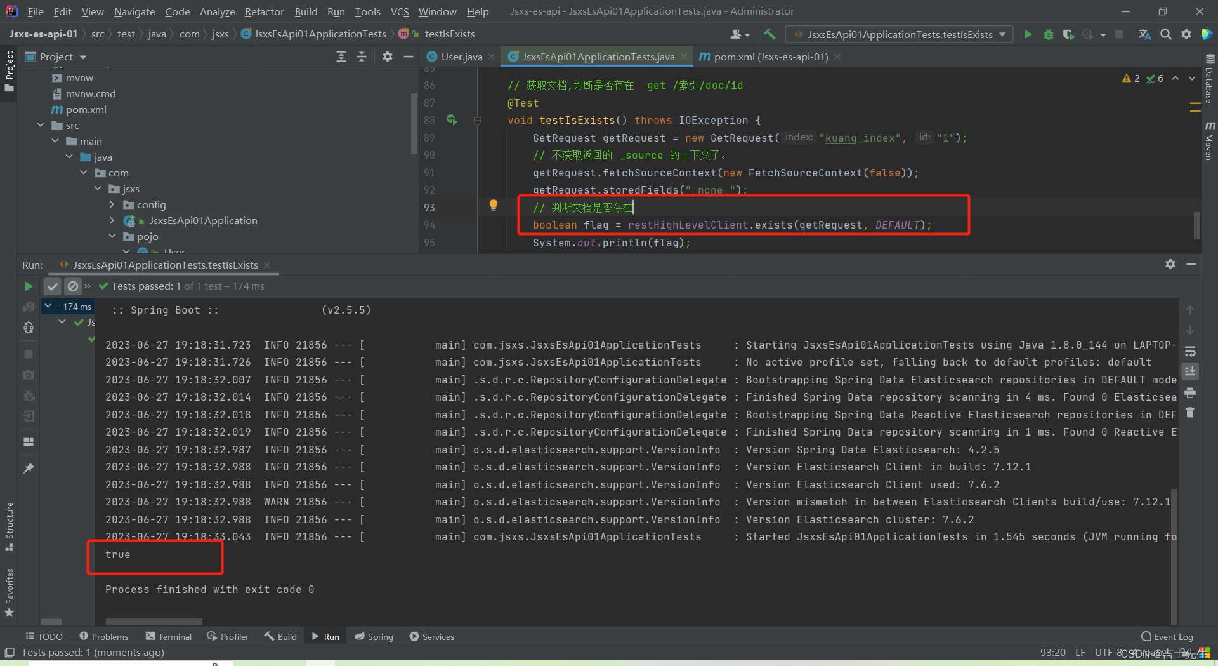Print console output with printer icon
Image resolution: width=1218 pixels, height=666 pixels.
1190,392
